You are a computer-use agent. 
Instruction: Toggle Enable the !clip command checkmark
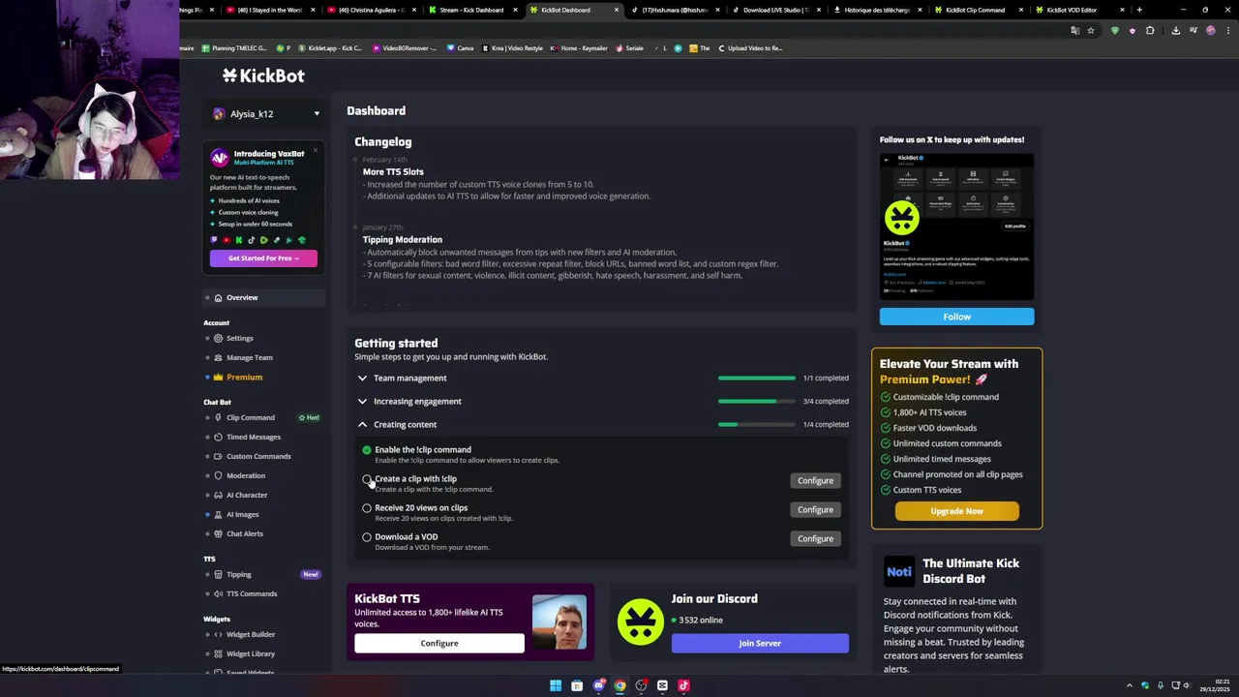click(x=367, y=450)
